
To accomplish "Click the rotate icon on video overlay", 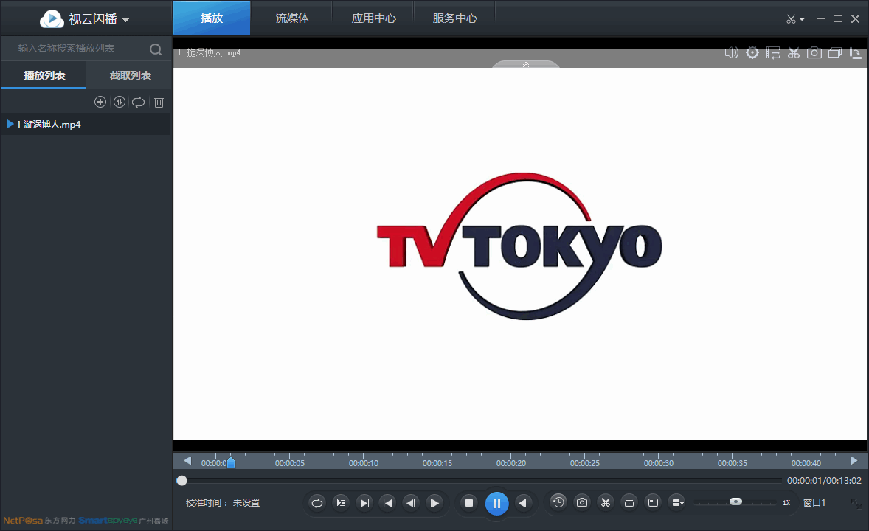I will 855,53.
